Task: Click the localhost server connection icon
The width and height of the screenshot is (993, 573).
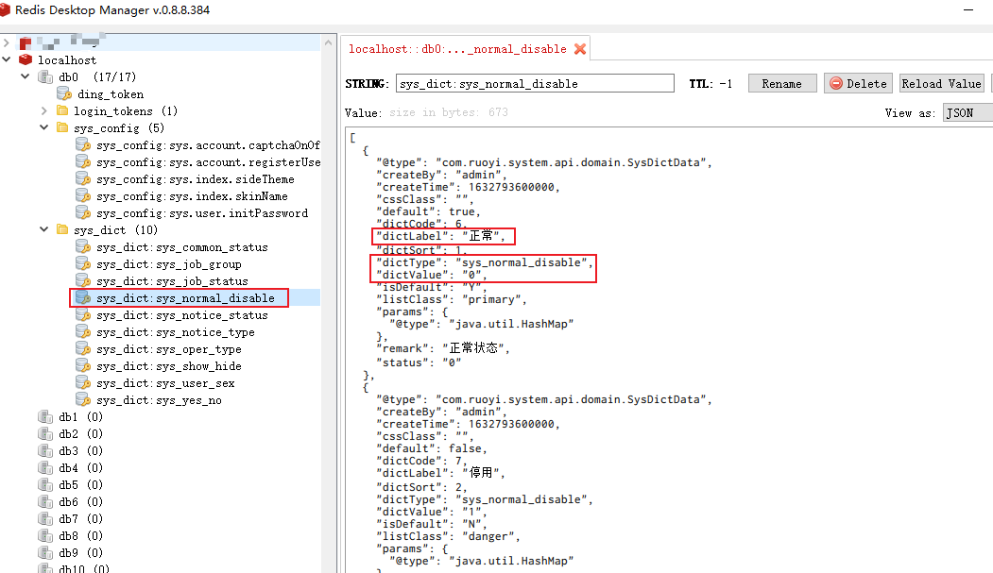Action: click(26, 59)
